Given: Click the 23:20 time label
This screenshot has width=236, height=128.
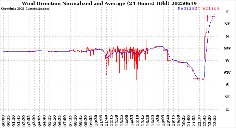Looking at the screenshot, I should click(209, 121).
